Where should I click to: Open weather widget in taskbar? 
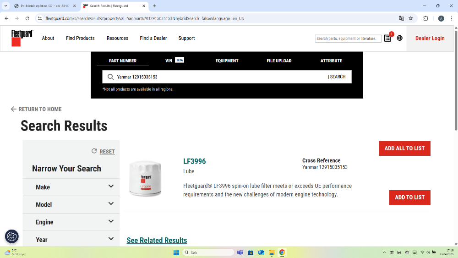click(x=15, y=253)
